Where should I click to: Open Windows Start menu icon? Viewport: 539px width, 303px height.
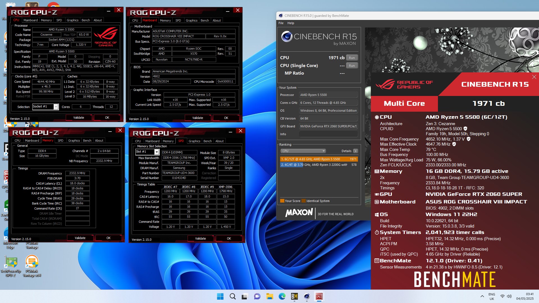tap(220, 296)
